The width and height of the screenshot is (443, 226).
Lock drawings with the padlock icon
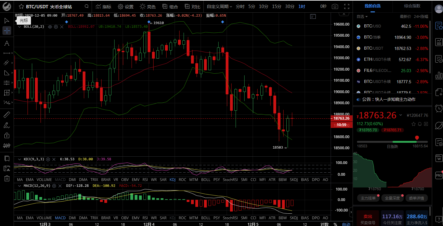coord(7,135)
